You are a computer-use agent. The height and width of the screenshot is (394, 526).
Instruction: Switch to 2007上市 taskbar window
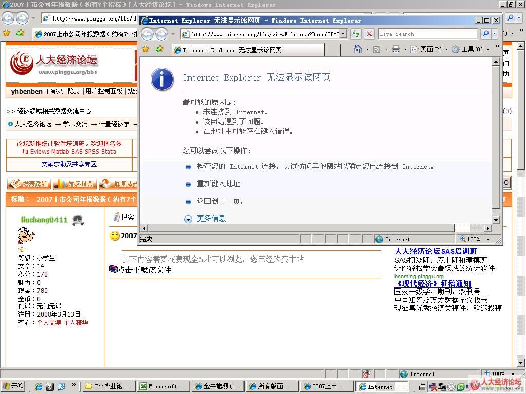coord(327,386)
